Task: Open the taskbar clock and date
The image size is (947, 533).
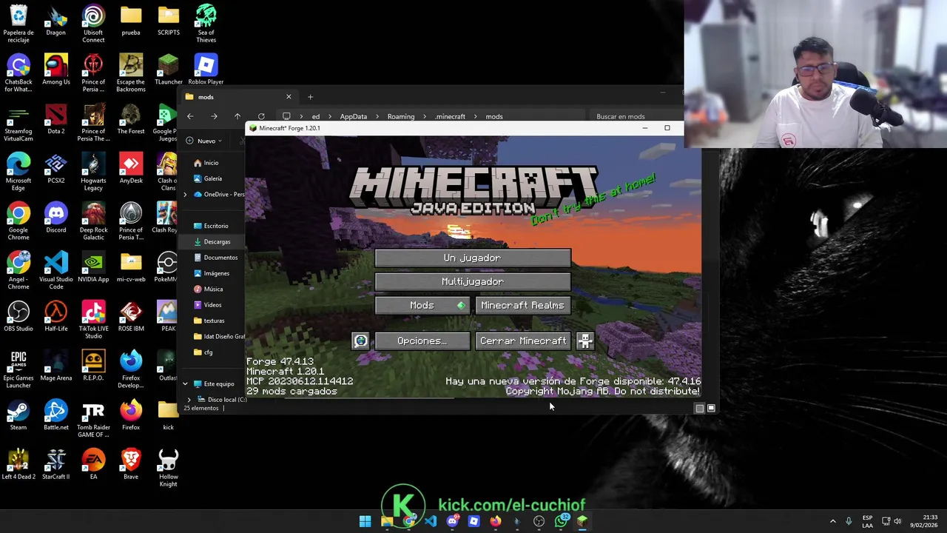Action: coord(924,521)
